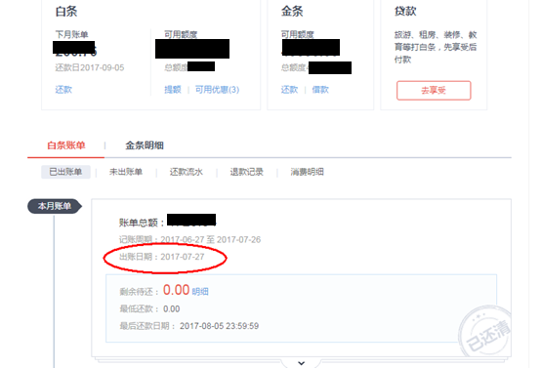Open the 提额 link
This screenshot has height=368, width=541.
point(173,90)
